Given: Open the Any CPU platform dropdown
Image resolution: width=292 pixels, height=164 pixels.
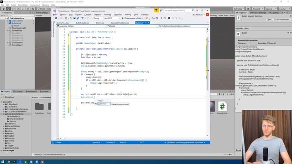Looking at the screenshot, I should (x=112, y=18).
